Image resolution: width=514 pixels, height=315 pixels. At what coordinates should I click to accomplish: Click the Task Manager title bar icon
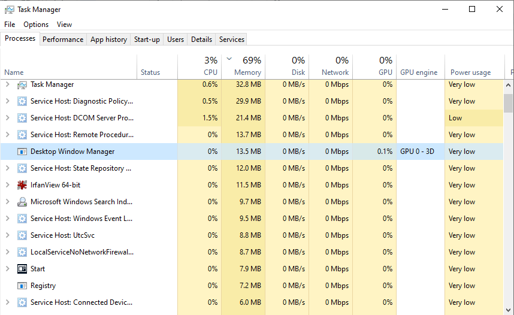click(10, 10)
